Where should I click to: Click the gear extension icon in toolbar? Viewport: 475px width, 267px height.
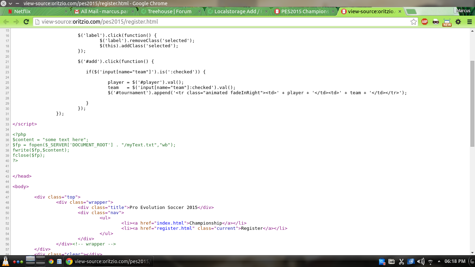458,22
